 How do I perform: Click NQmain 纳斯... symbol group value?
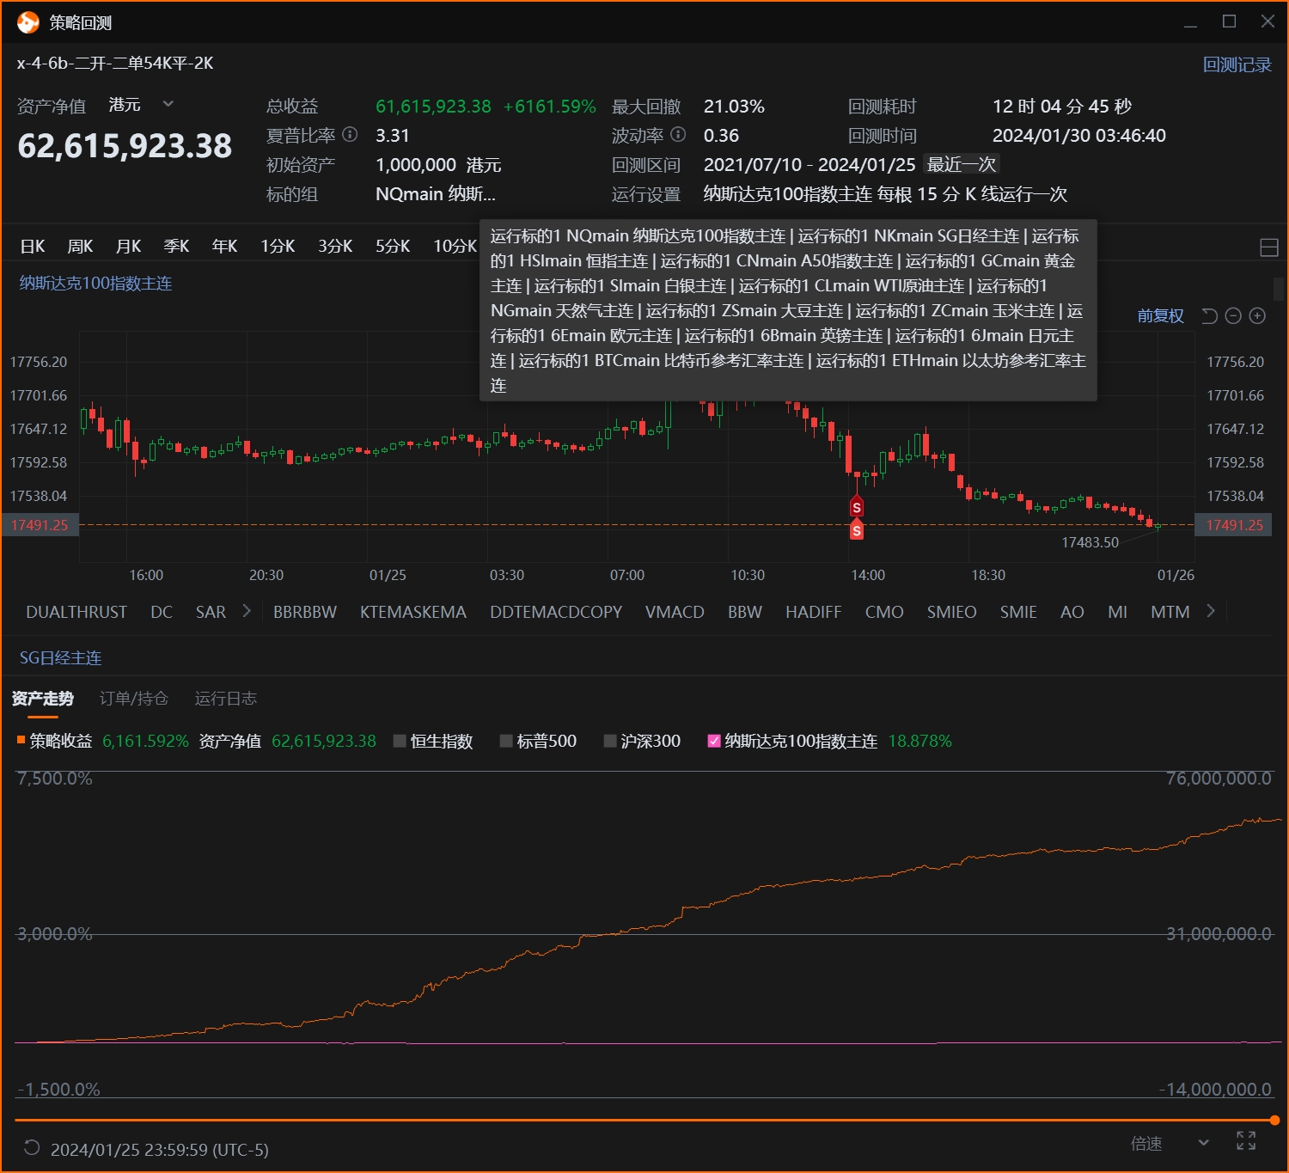(x=436, y=193)
